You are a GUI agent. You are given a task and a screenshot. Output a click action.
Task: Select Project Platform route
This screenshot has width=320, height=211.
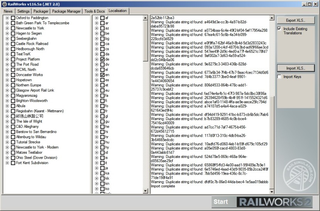(28, 59)
